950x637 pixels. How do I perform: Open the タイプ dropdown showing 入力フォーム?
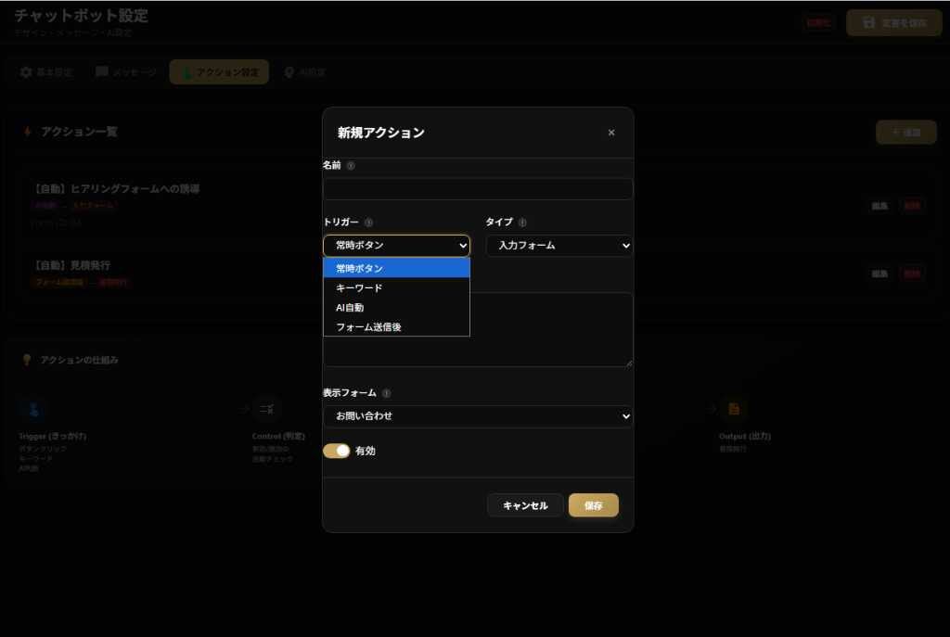[558, 246]
